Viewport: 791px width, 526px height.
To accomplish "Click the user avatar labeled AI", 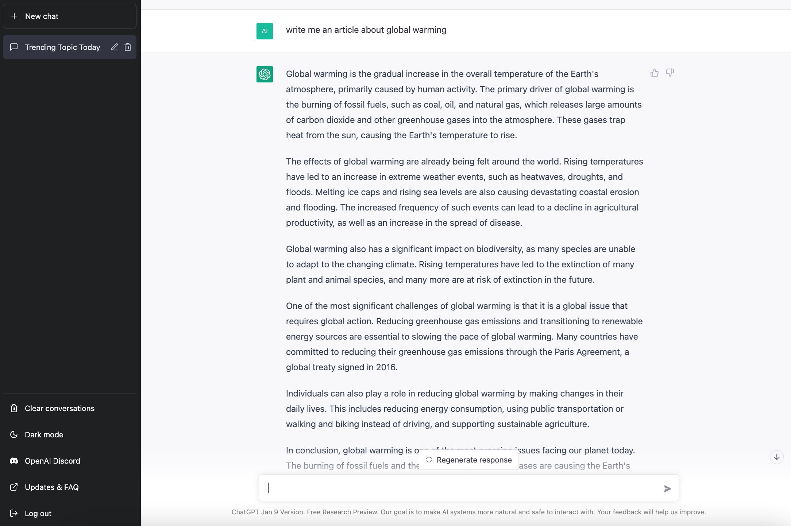I will (265, 31).
